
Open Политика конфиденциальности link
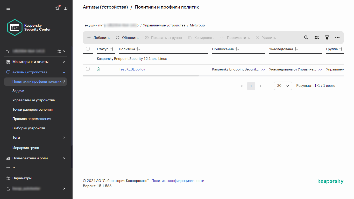[x=178, y=181]
